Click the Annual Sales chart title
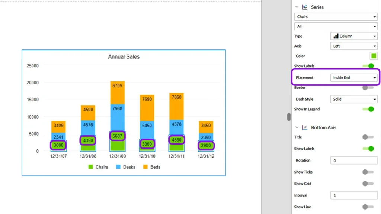 click(124, 57)
